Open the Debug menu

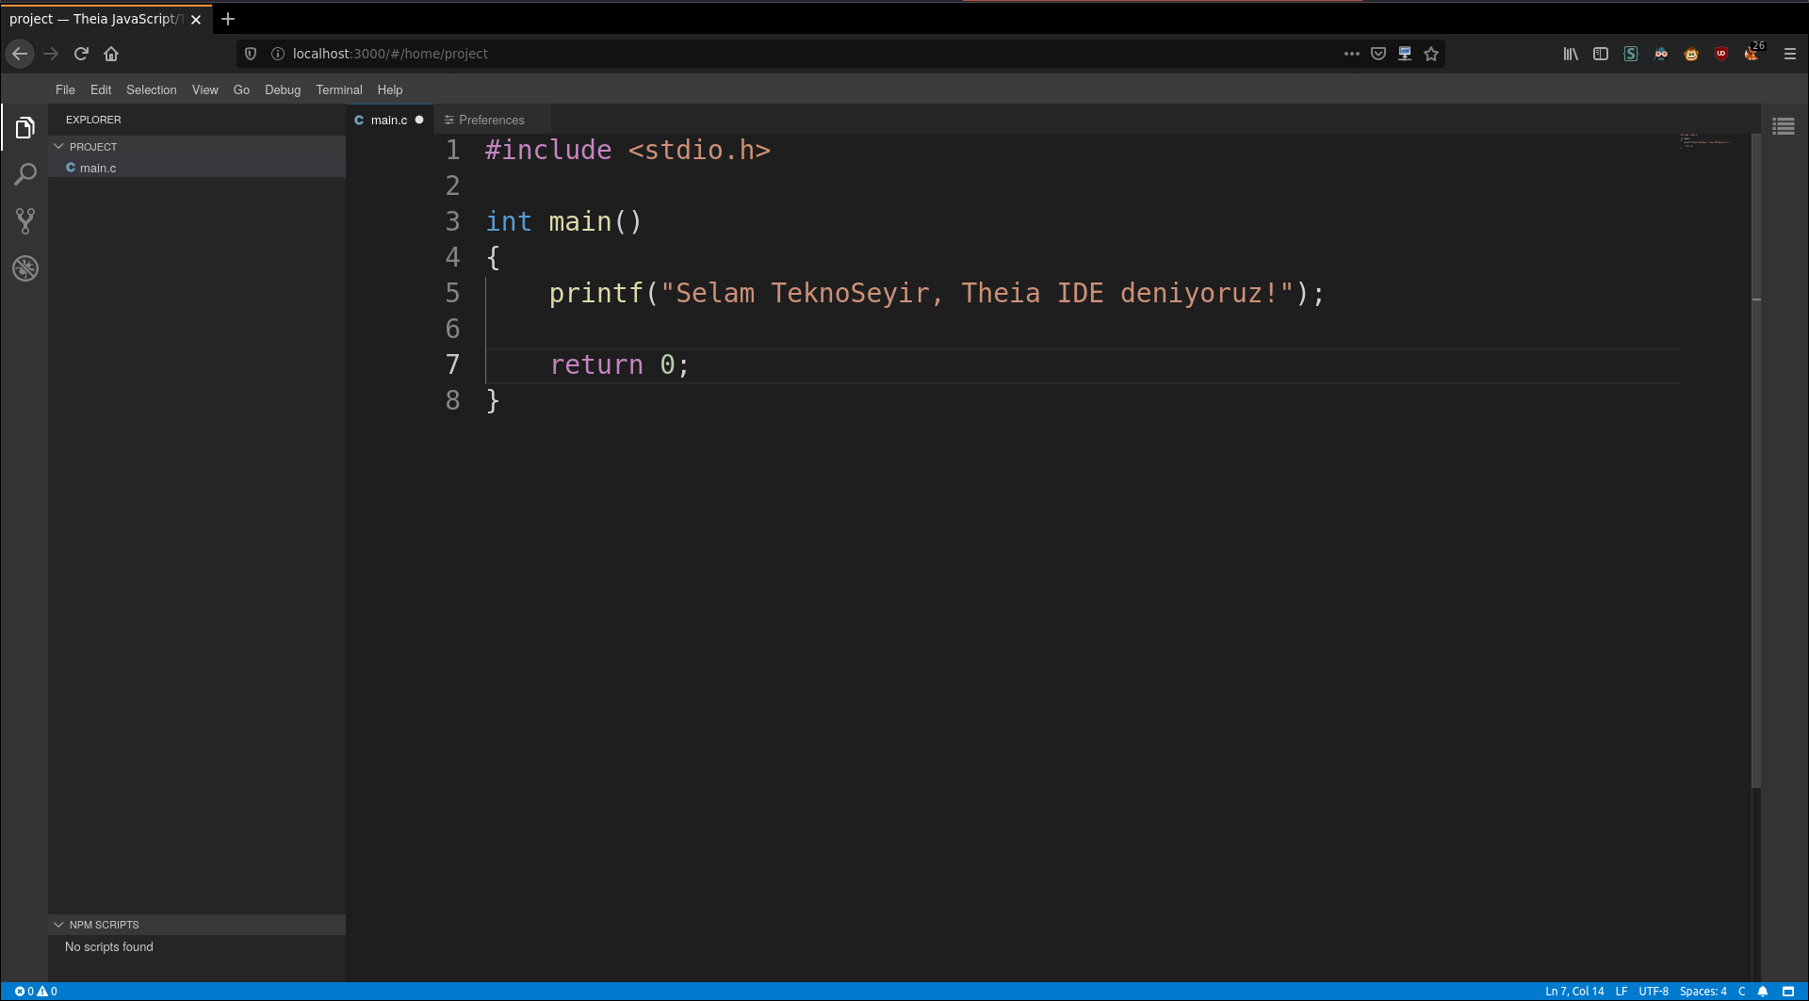pos(283,89)
